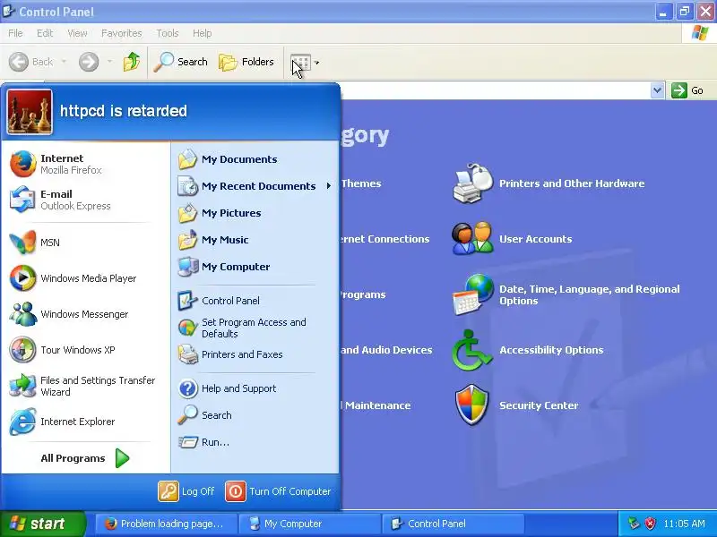Open MSN butterfly icon
The image size is (717, 537).
22,242
